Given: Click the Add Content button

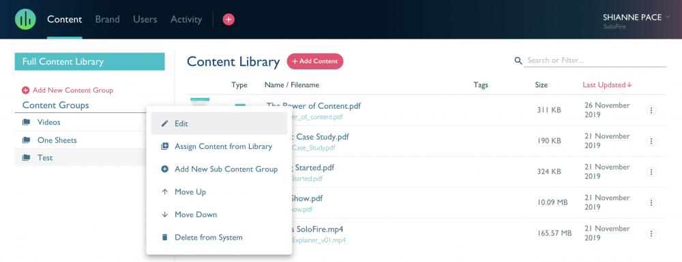Looking at the screenshot, I should coord(315,61).
